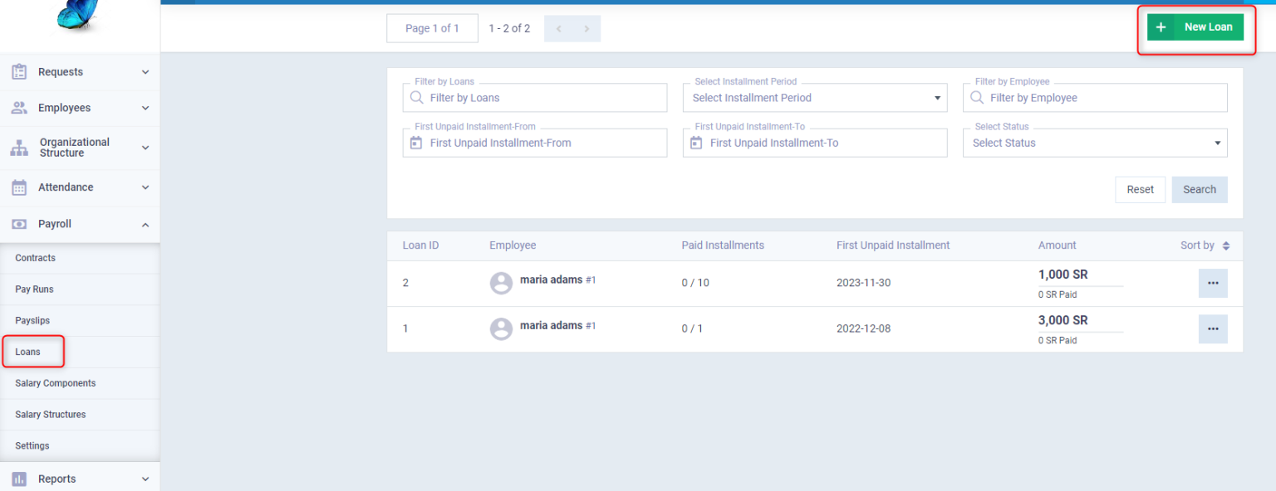
Task: Select Loans in Payroll submenu
Action: tap(80, 352)
